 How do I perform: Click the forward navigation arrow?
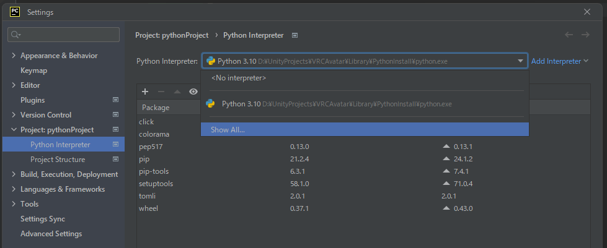coord(585,35)
